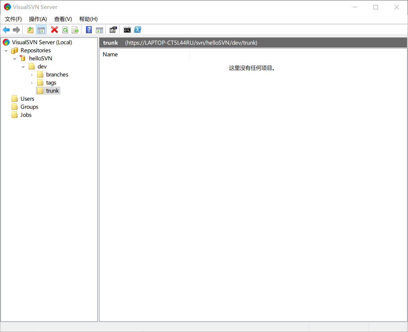
Task: Select the Groups label in tree
Action: [29, 106]
